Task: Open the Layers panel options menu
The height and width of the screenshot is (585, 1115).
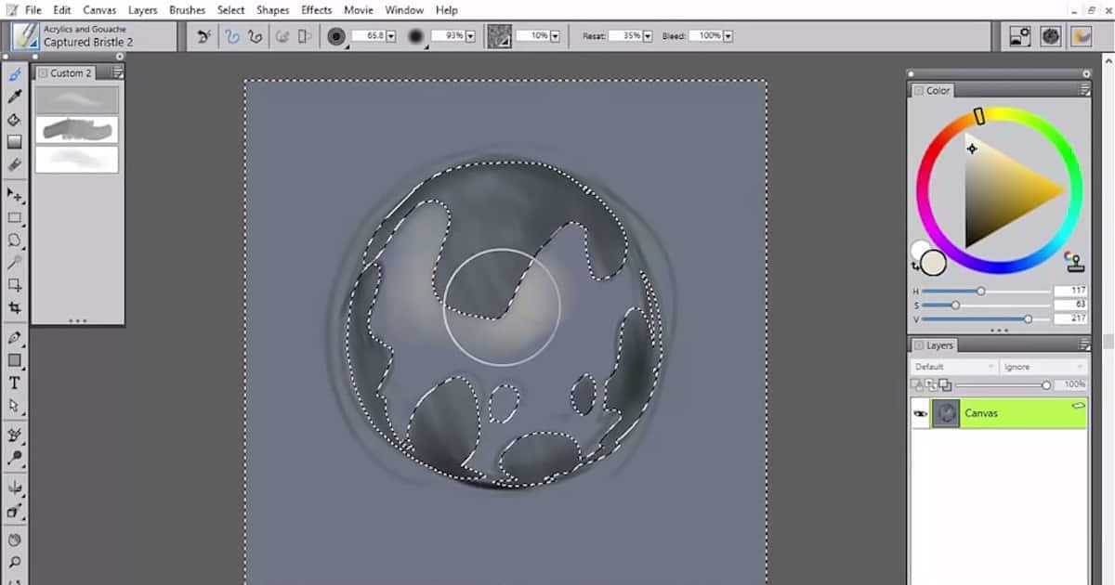Action: pos(1083,344)
